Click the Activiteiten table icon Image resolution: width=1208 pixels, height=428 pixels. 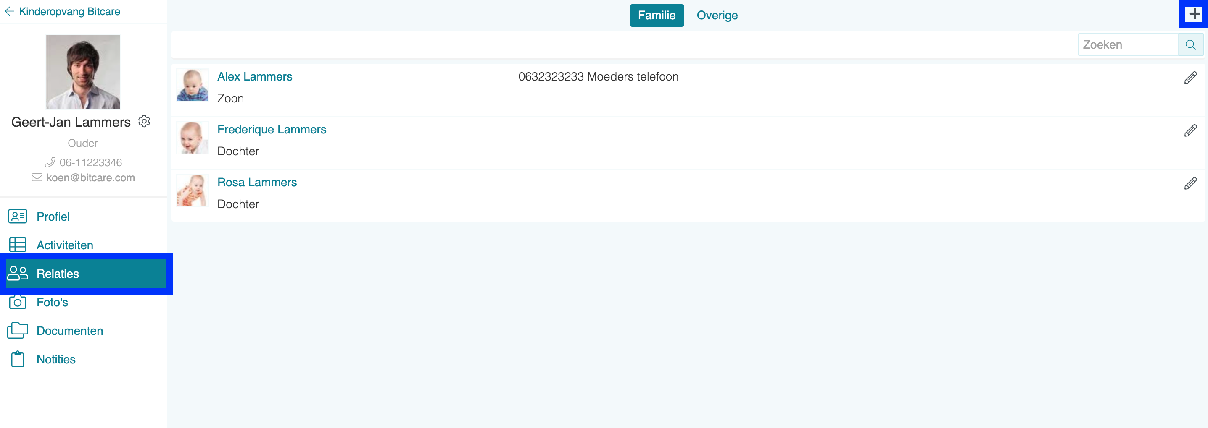click(18, 245)
